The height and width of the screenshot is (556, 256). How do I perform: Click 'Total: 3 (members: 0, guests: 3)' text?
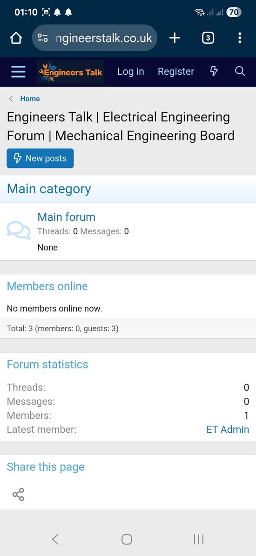coord(63,329)
